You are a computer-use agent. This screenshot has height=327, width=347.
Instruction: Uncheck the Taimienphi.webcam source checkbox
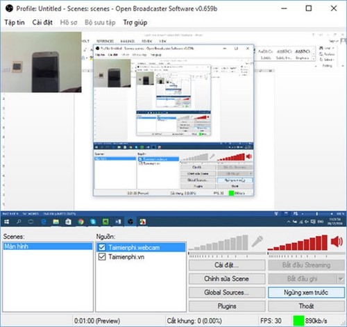[102, 247]
